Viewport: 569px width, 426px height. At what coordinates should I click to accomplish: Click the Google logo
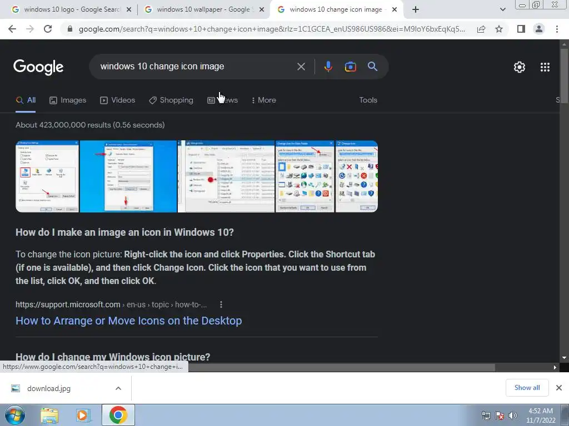coord(38,67)
